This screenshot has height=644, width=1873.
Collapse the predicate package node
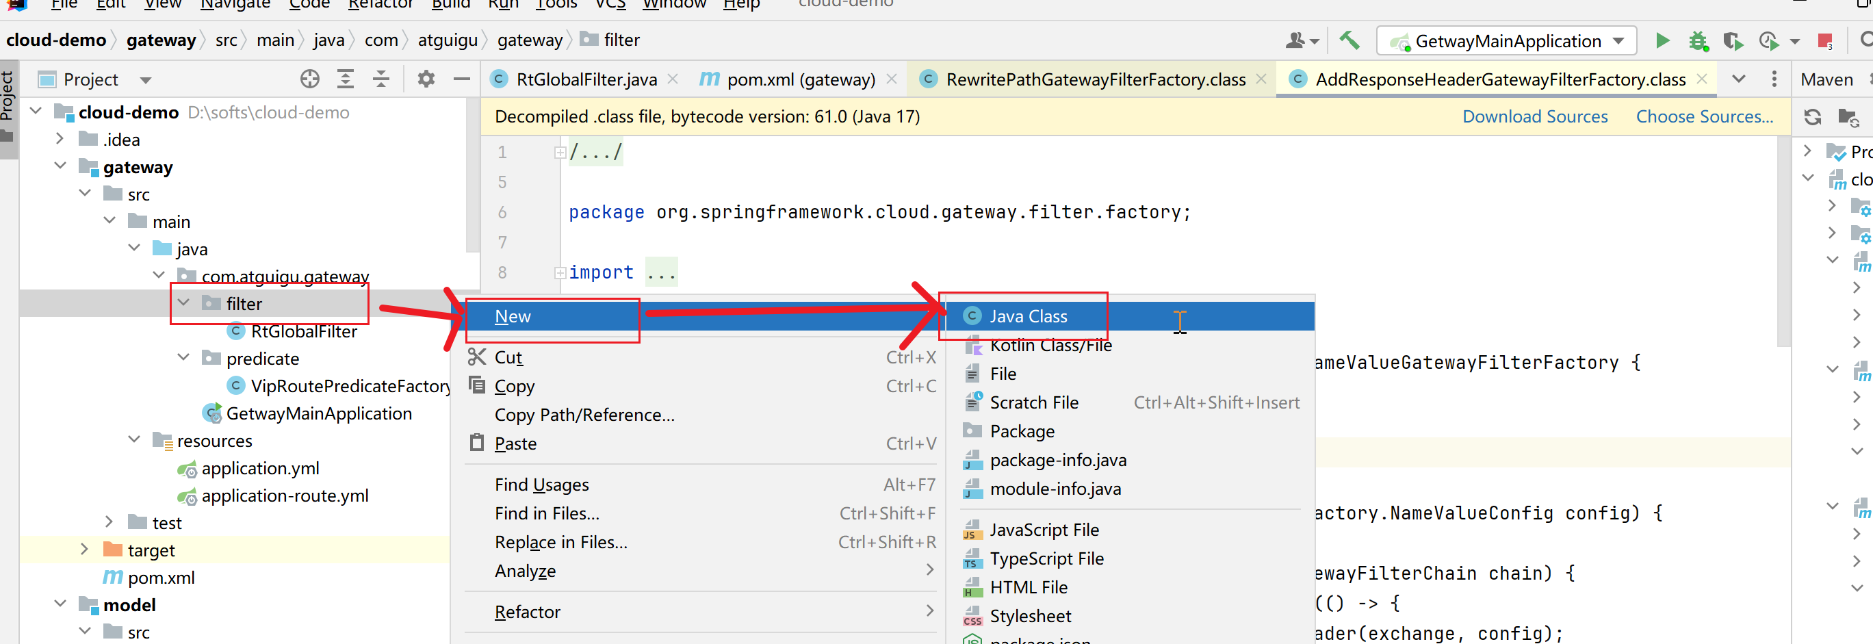click(x=184, y=358)
